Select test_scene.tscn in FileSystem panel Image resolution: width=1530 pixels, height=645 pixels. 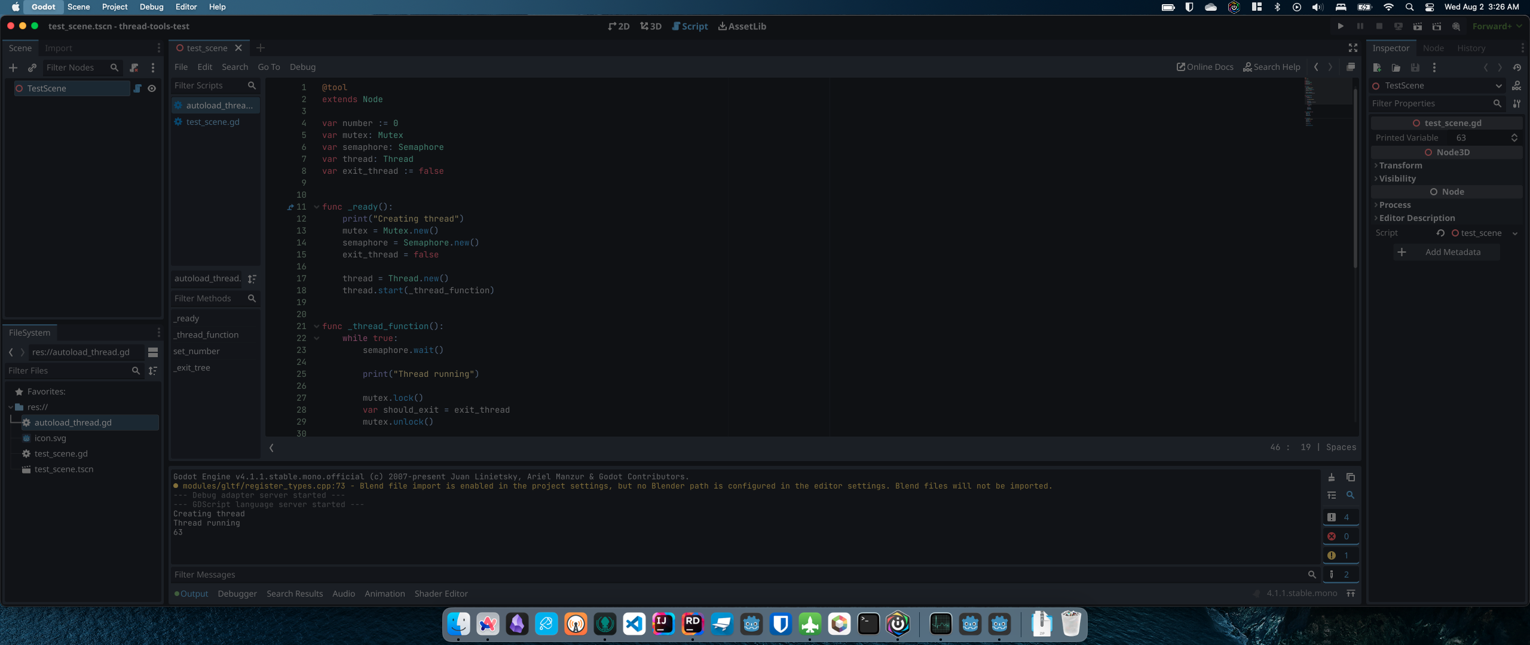point(63,469)
